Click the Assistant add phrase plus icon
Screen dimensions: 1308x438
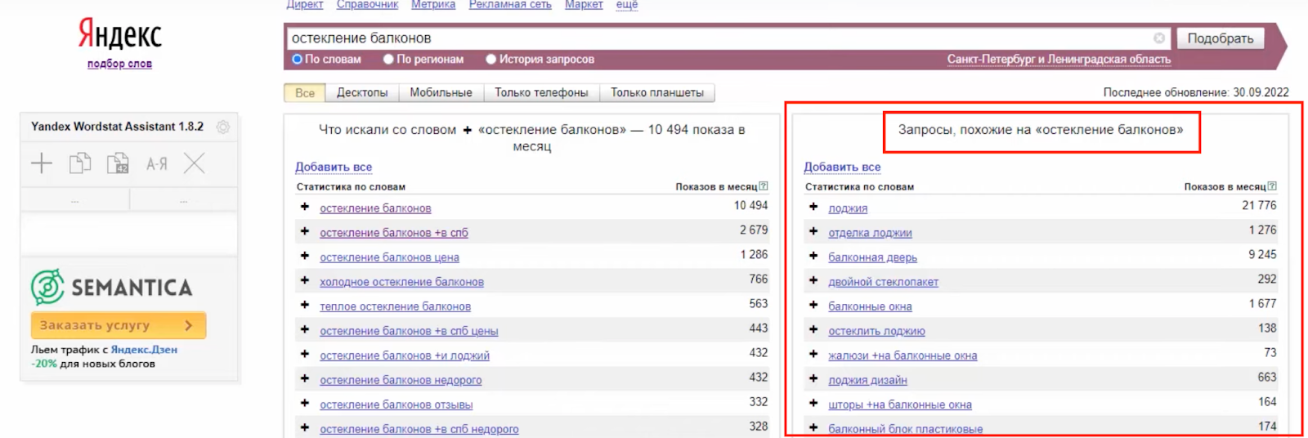click(x=42, y=163)
